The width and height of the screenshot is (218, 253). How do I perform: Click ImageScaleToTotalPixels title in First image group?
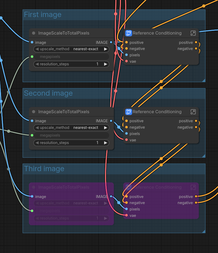64,33
